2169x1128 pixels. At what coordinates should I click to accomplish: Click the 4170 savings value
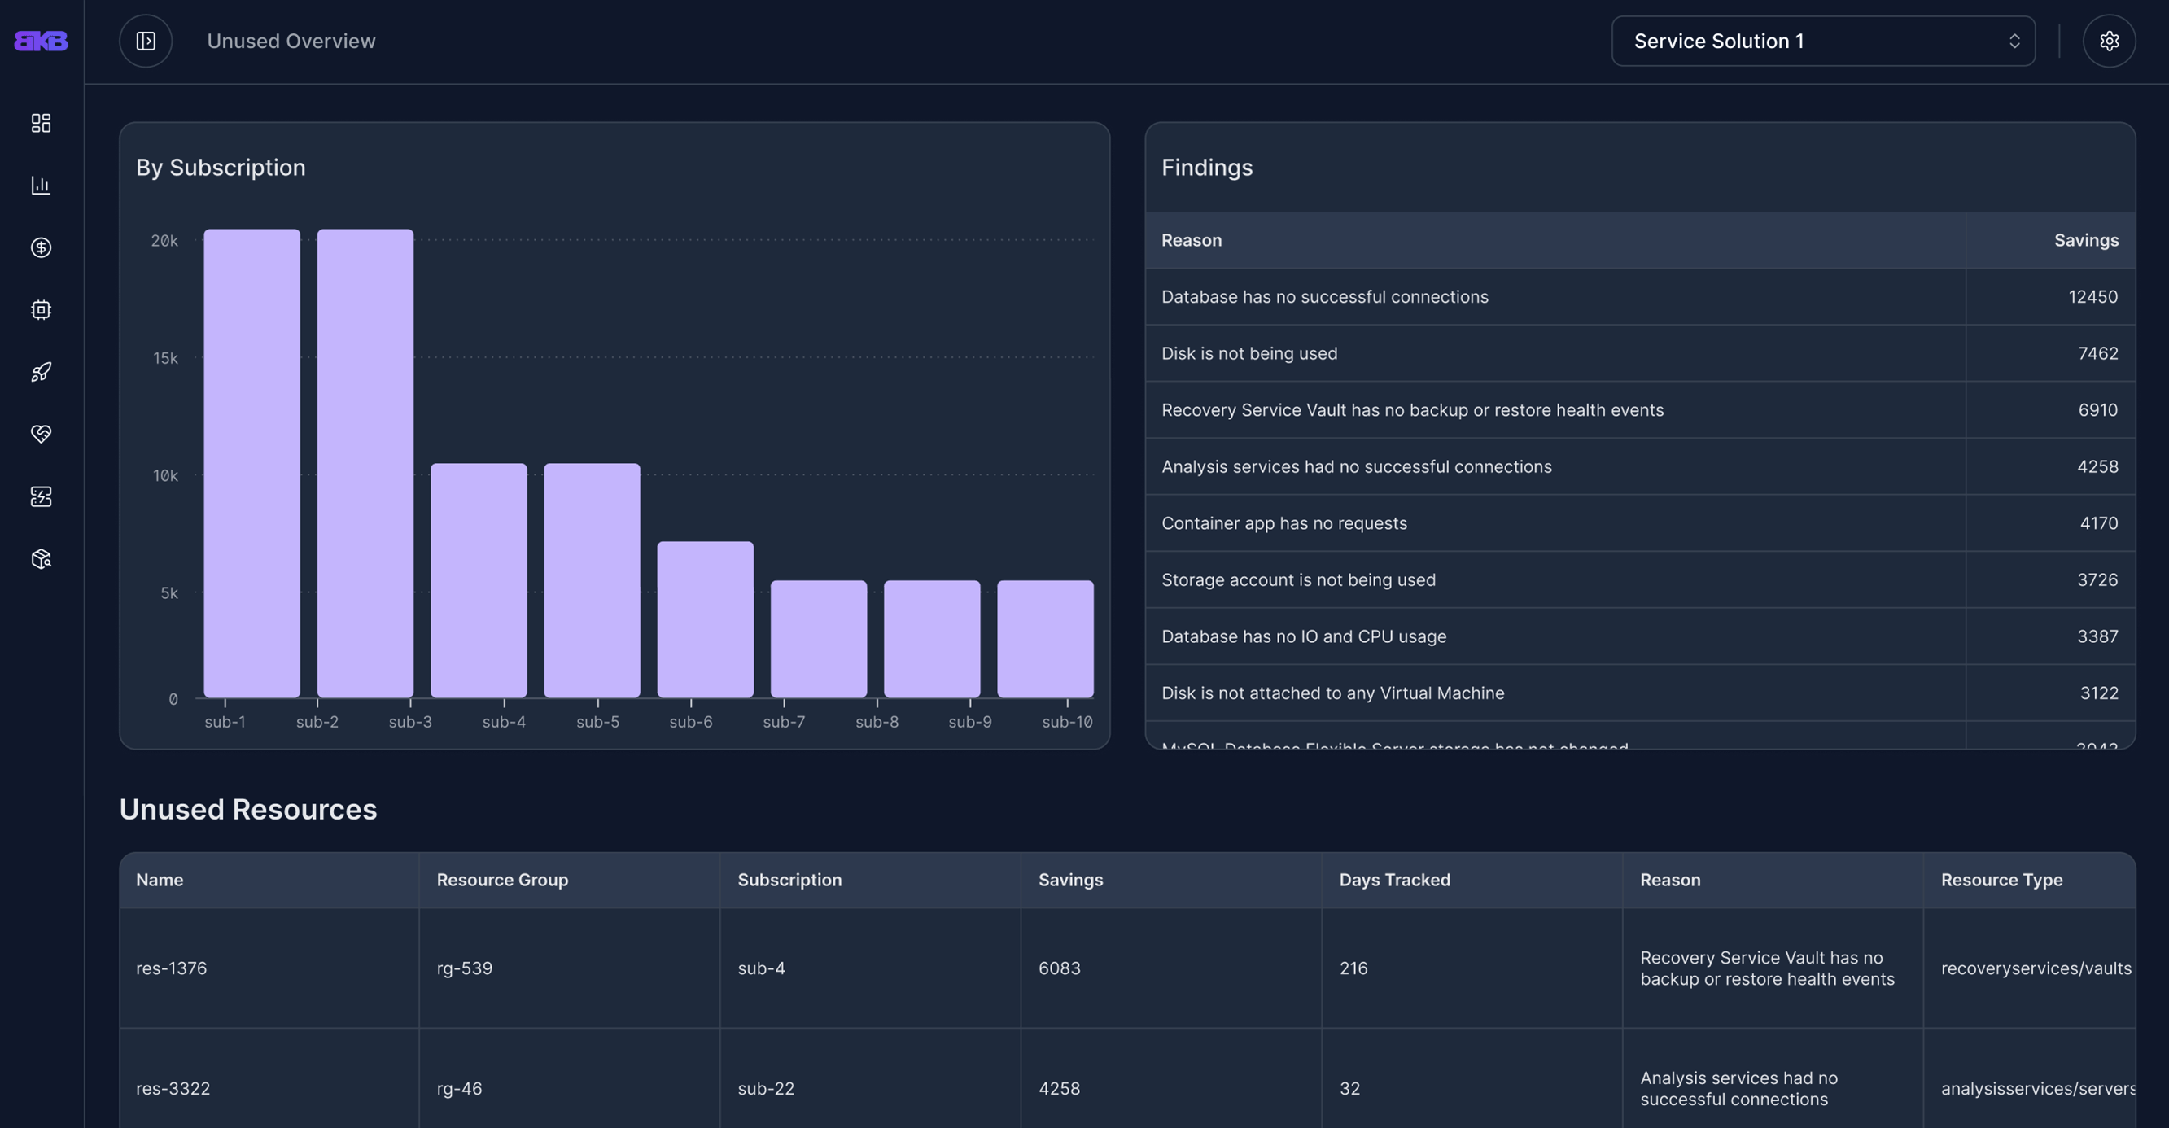[x=2098, y=522]
